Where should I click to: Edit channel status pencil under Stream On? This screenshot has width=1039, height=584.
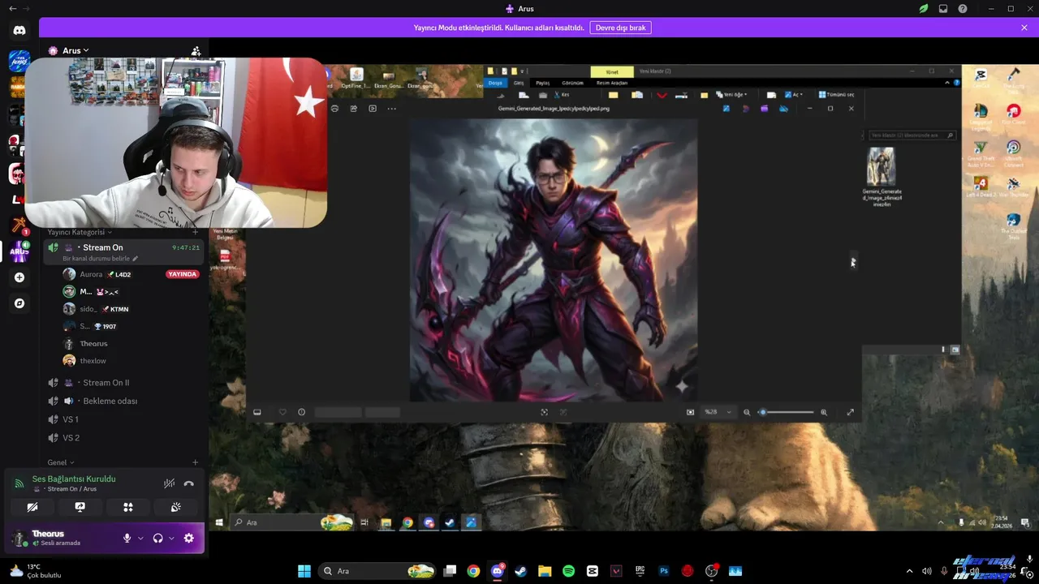tap(136, 259)
